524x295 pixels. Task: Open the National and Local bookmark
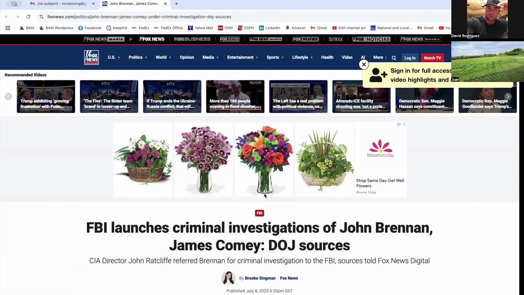[391, 28]
